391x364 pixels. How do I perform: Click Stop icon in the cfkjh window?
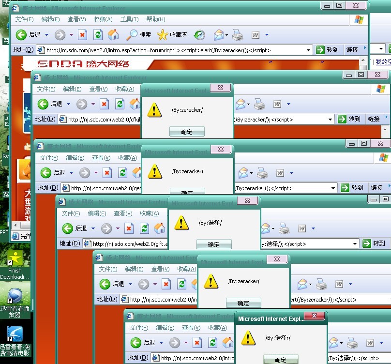click(x=104, y=104)
